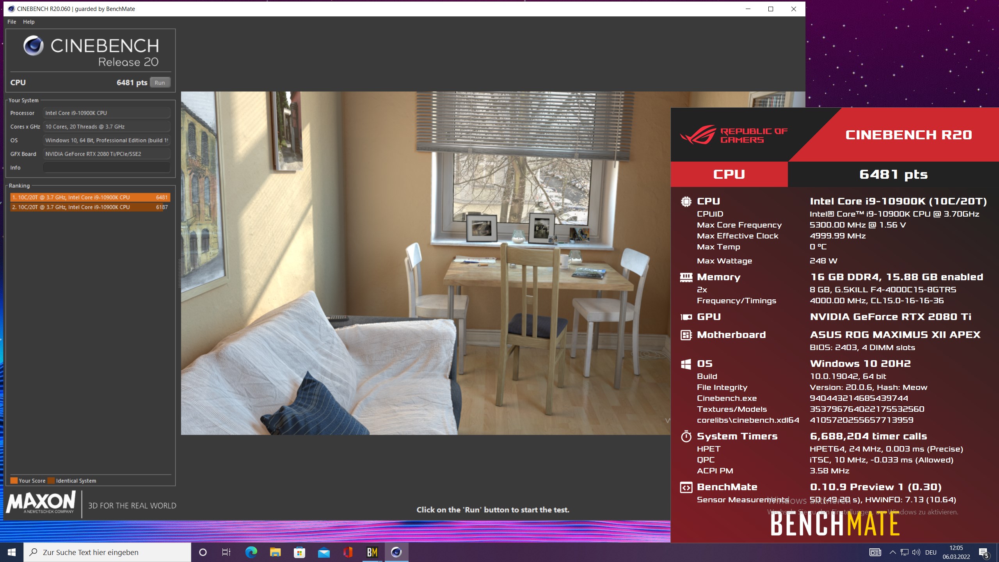
Task: Click the BenchMate code-bracket icon
Action: [x=686, y=488]
